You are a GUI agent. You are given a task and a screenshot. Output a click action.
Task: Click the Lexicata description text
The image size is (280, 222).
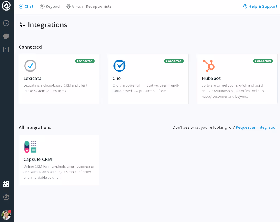point(55,88)
